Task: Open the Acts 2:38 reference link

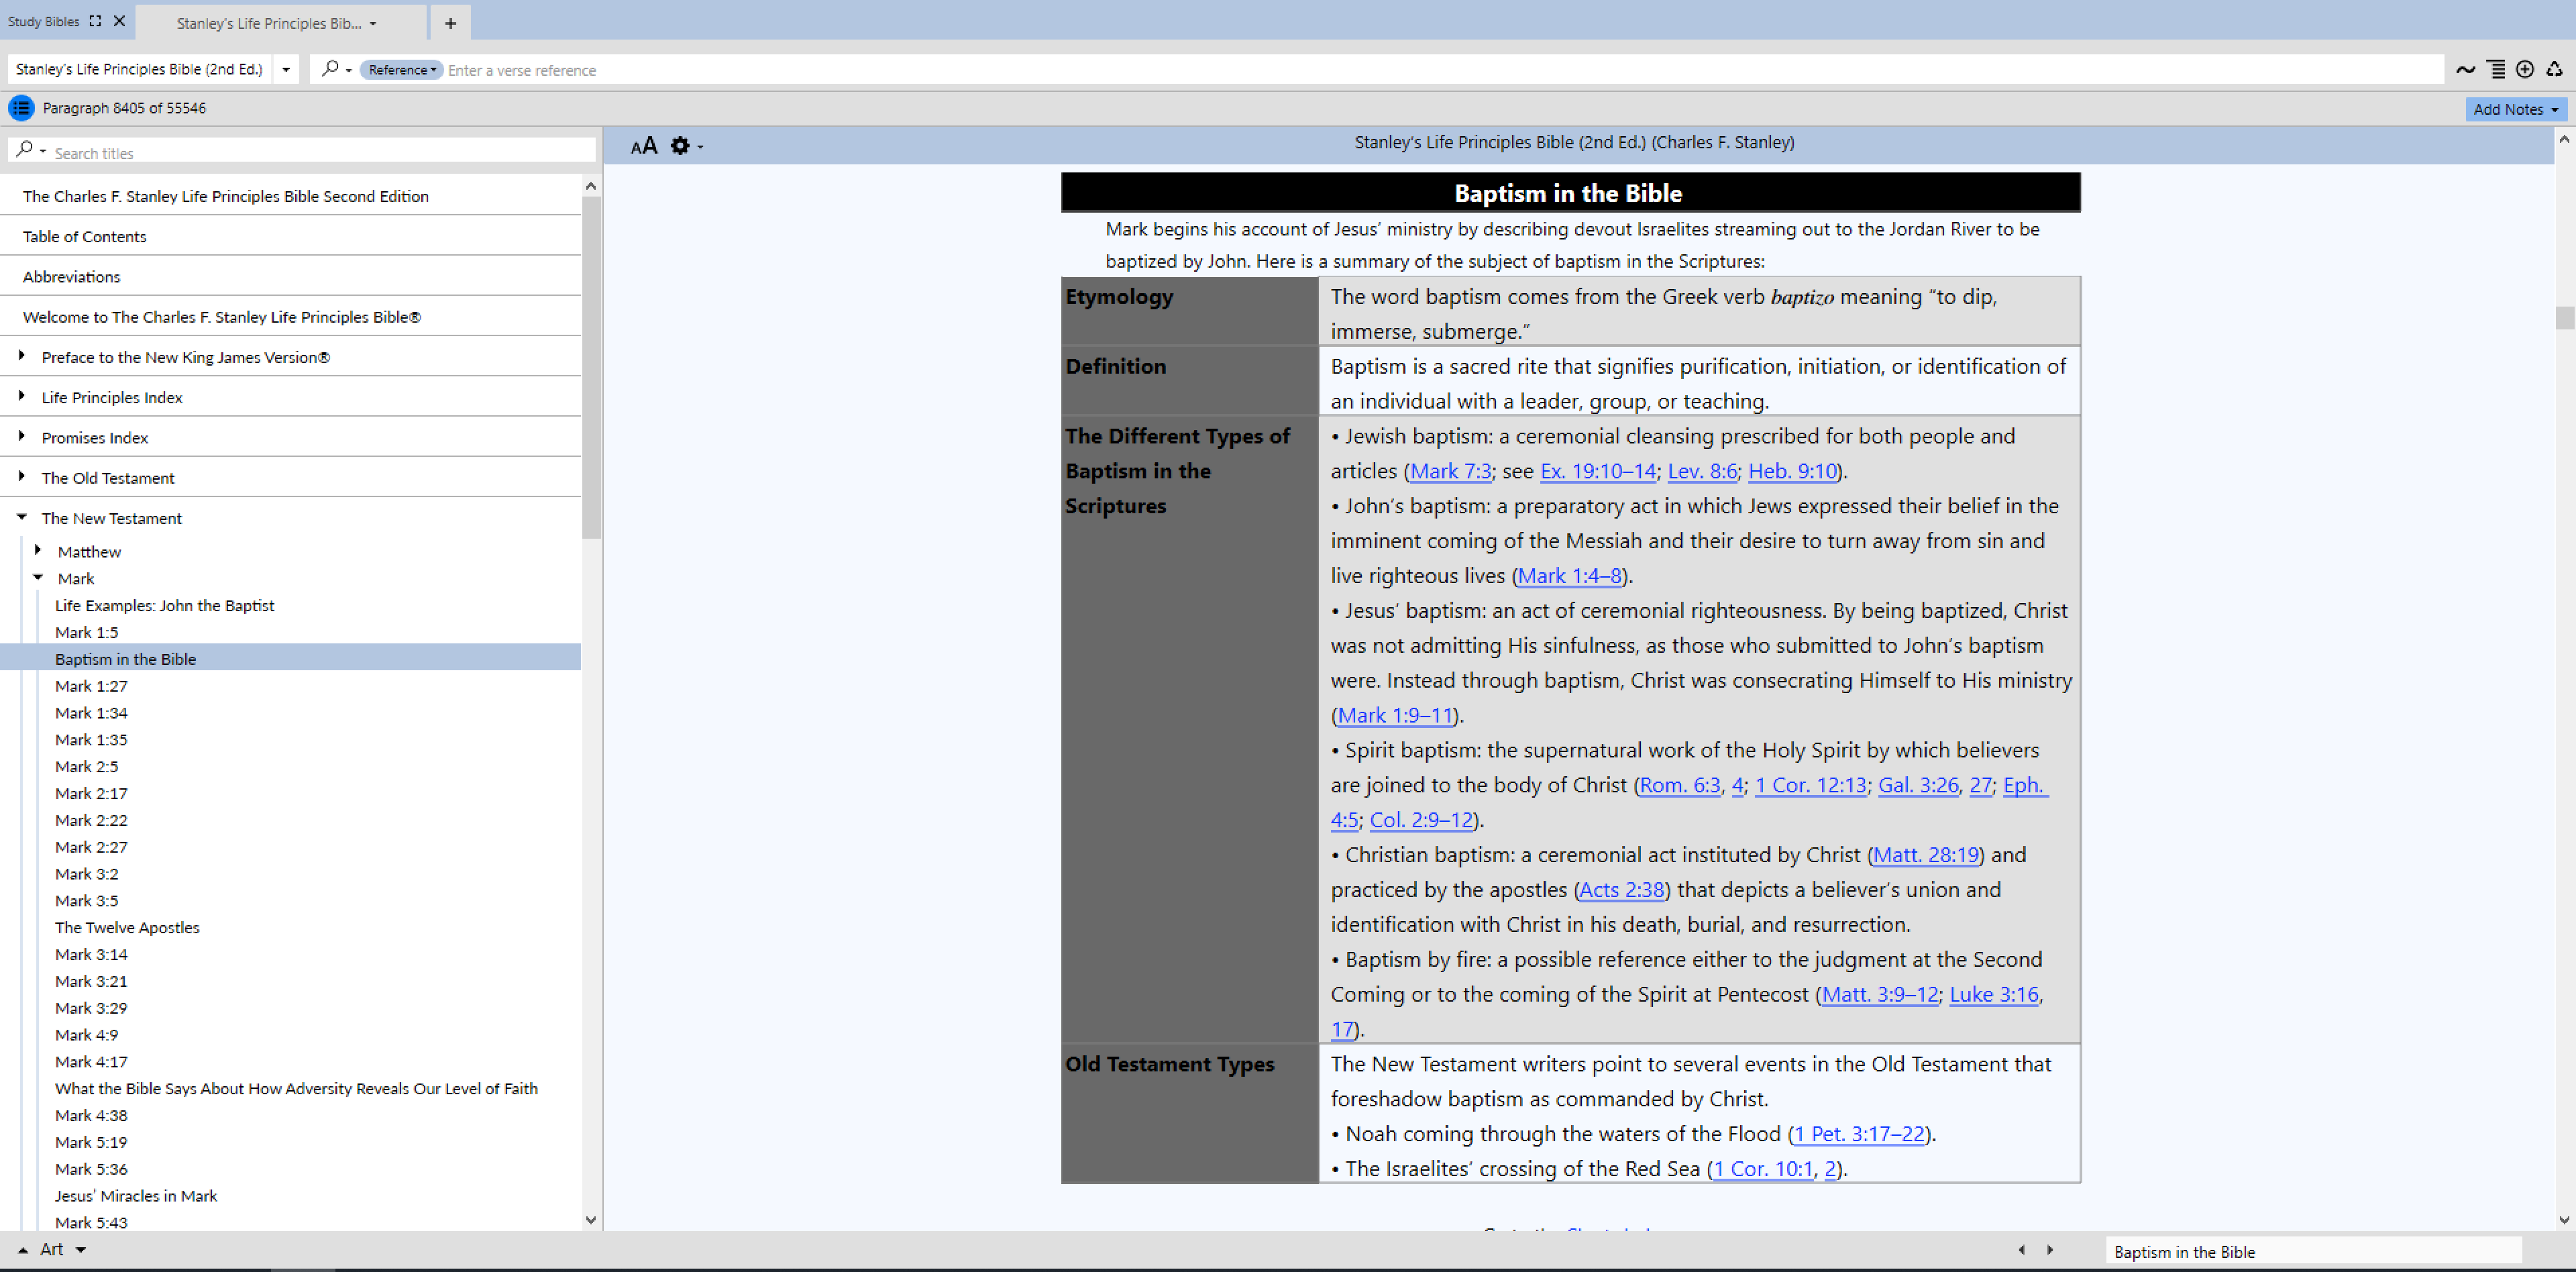Action: 1621,889
